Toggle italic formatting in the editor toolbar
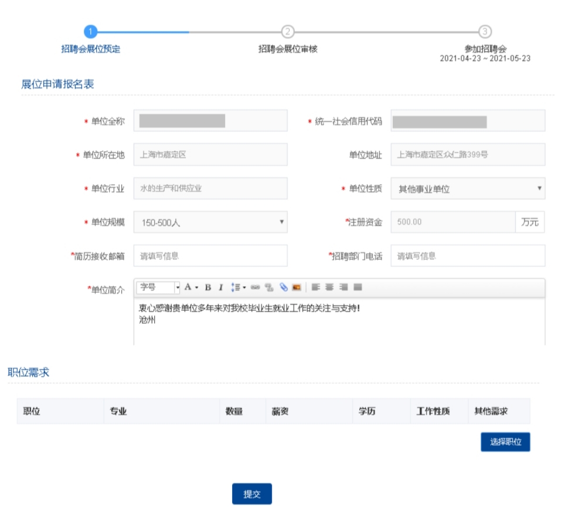The image size is (565, 514). point(221,288)
